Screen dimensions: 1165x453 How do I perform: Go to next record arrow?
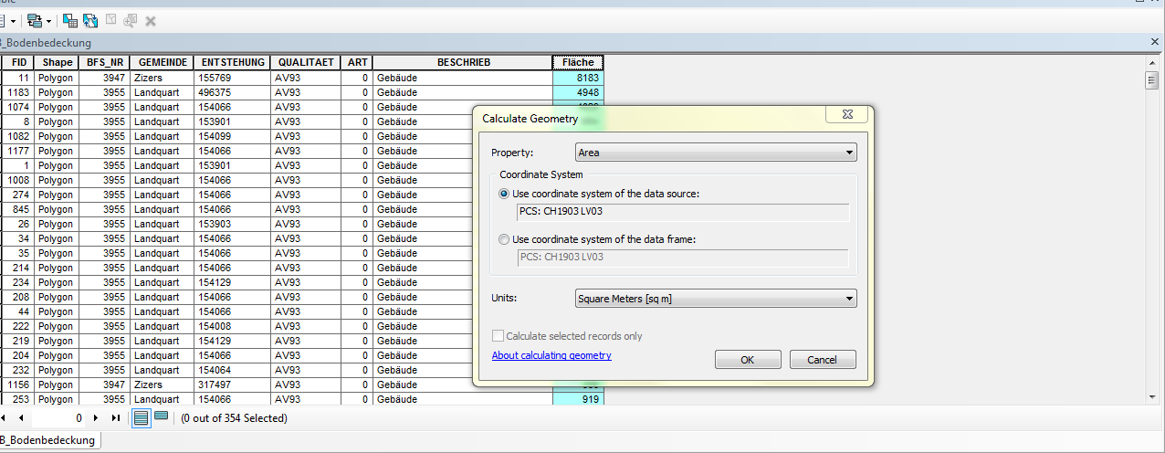[95, 418]
